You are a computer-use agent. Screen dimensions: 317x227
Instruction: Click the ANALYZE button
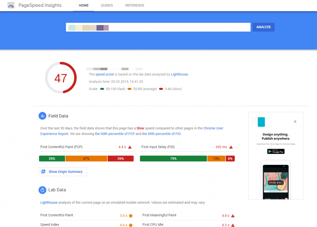[263, 27]
